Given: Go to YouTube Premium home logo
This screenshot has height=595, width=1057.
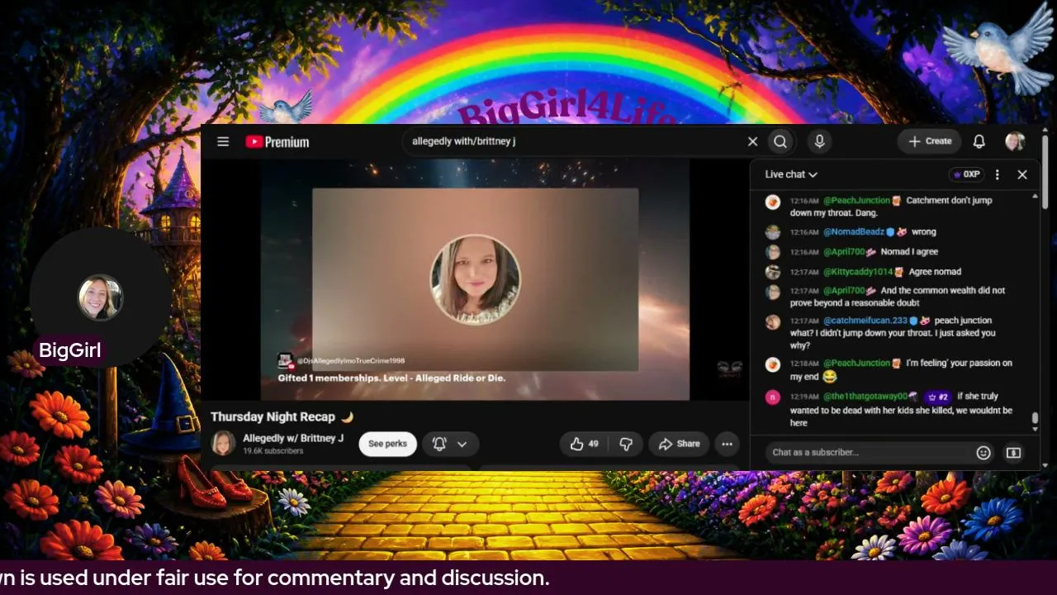Looking at the screenshot, I should click(x=277, y=141).
